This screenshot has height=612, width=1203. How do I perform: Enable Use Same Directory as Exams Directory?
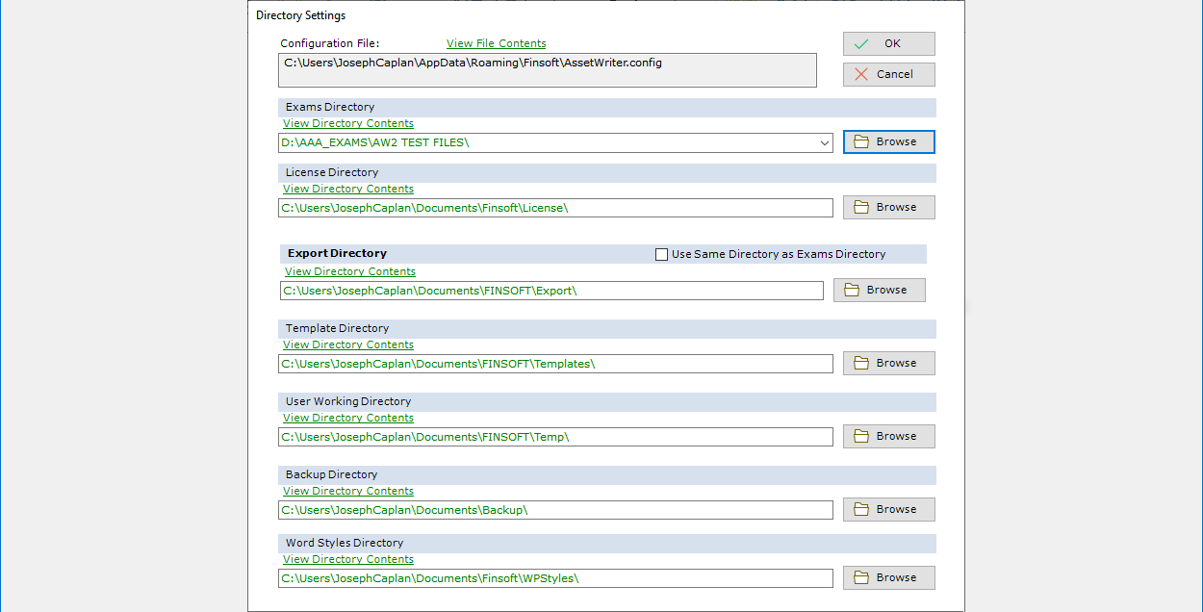tap(661, 255)
